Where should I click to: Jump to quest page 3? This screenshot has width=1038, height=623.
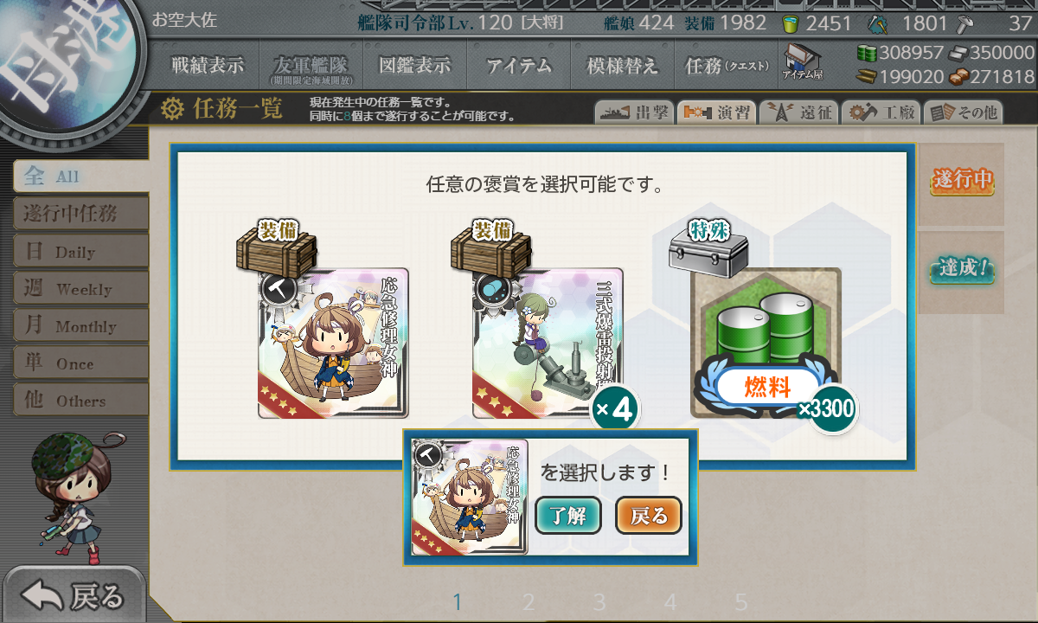tap(599, 602)
